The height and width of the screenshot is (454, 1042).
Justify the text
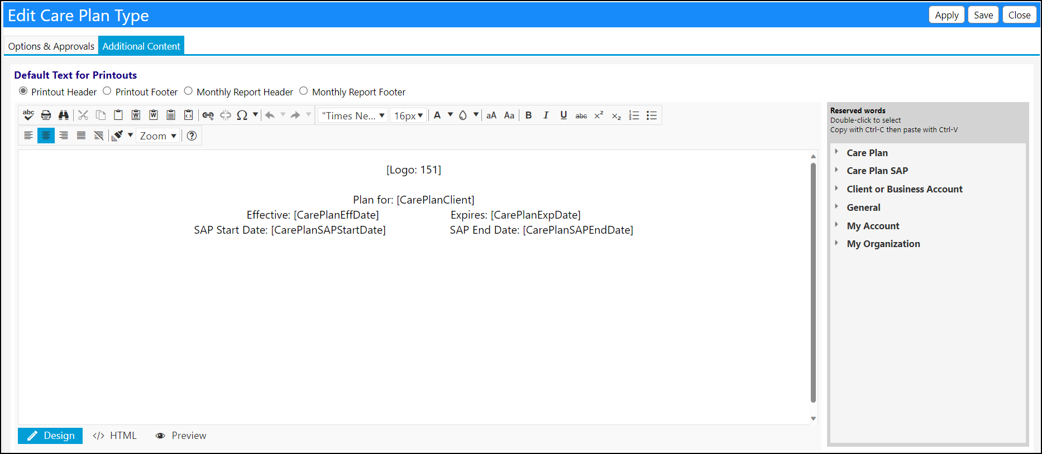[x=81, y=136]
